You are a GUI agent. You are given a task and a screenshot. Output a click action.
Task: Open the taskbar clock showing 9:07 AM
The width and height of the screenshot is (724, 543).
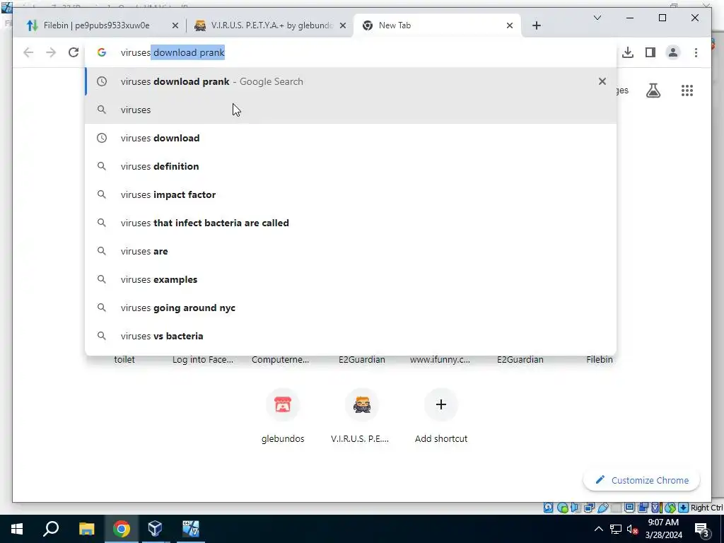[x=663, y=529]
